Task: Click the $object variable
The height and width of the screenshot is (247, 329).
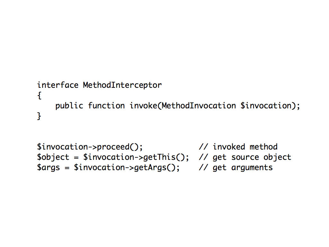Action: coord(53,157)
